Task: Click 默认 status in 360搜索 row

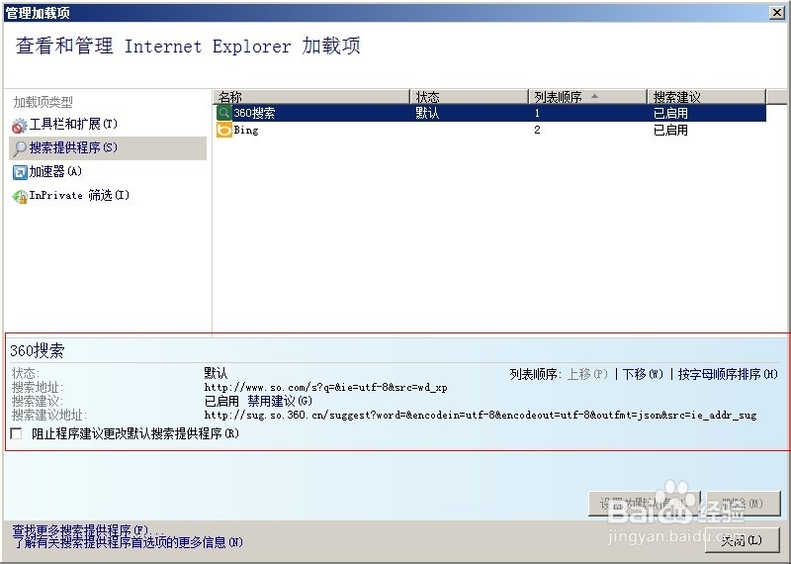Action: pos(427,113)
